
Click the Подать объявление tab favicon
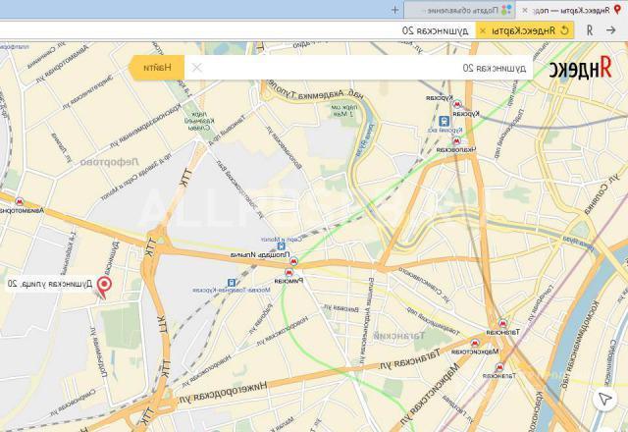506,10
